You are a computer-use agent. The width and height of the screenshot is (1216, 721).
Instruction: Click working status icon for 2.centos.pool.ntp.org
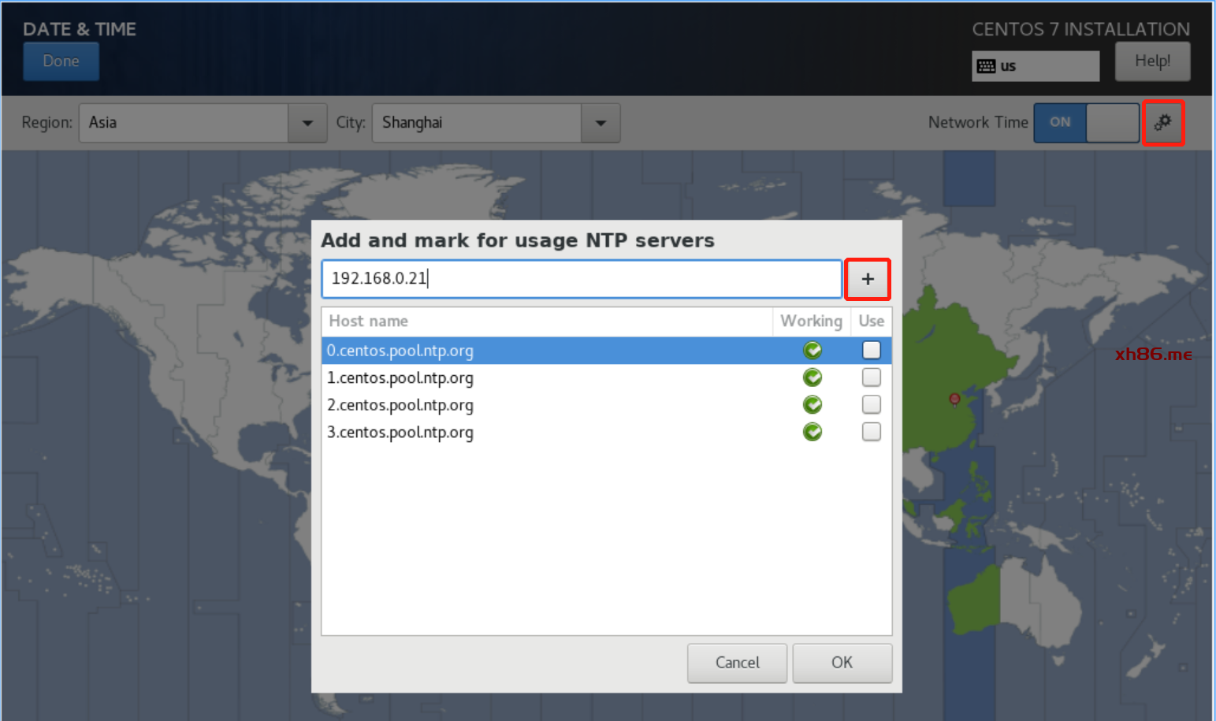(812, 405)
